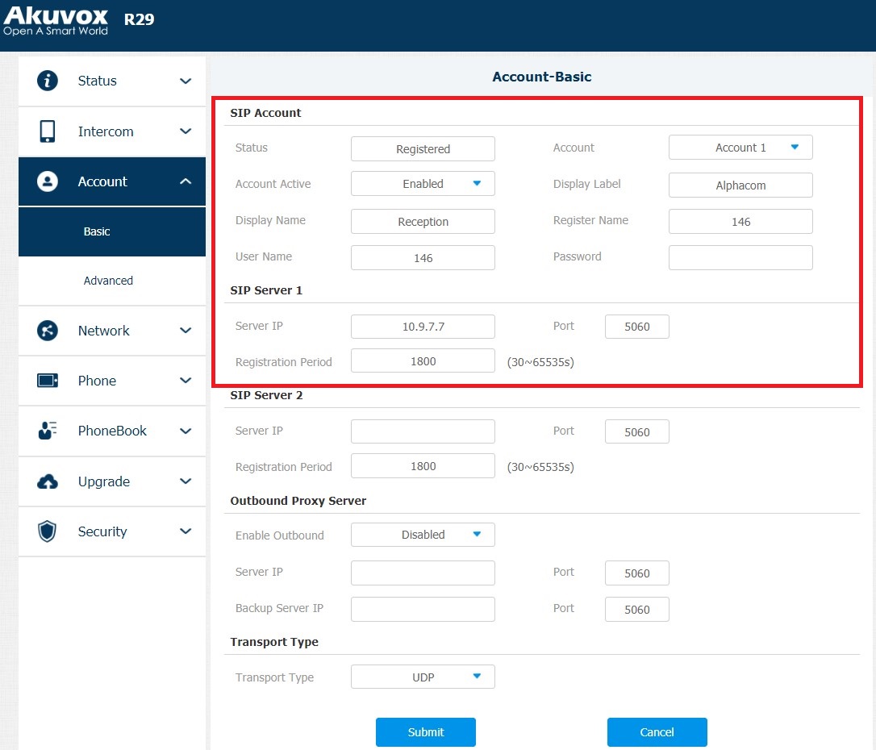Select the Basic account submenu item
Image resolution: width=876 pixels, height=750 pixels.
pos(97,231)
